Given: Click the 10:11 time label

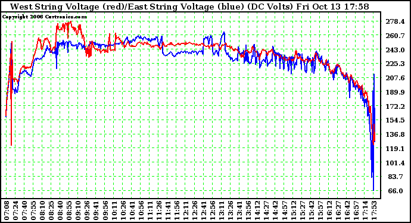Looking at the screenshot, I should [x=114, y=211].
